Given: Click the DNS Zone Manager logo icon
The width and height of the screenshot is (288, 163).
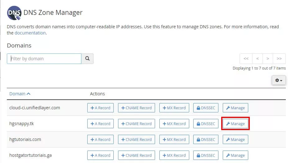Looking at the screenshot, I should (x=14, y=13).
